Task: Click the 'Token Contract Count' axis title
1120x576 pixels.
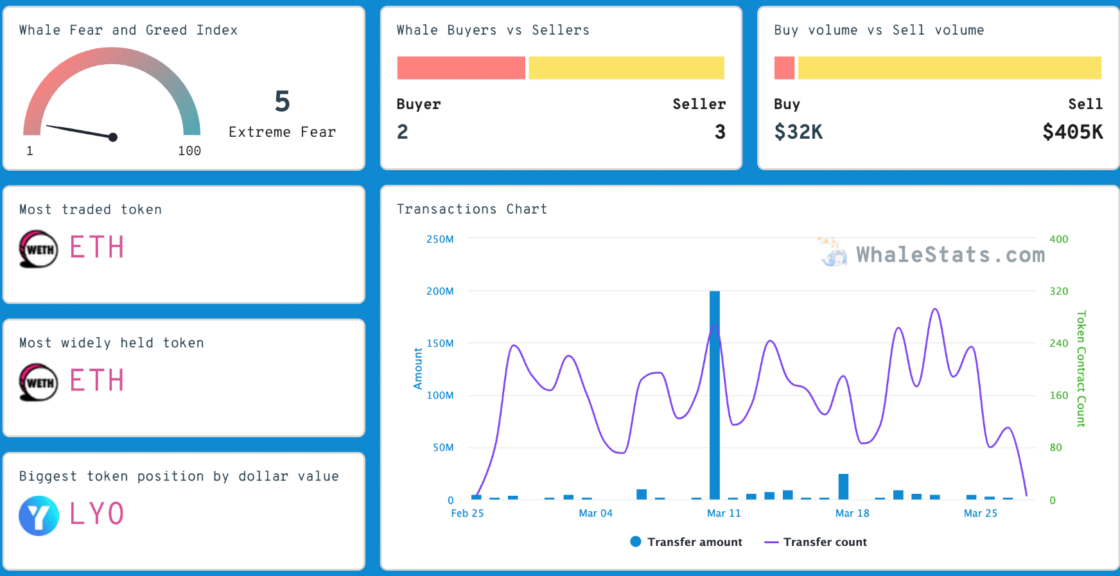Action: [1081, 369]
